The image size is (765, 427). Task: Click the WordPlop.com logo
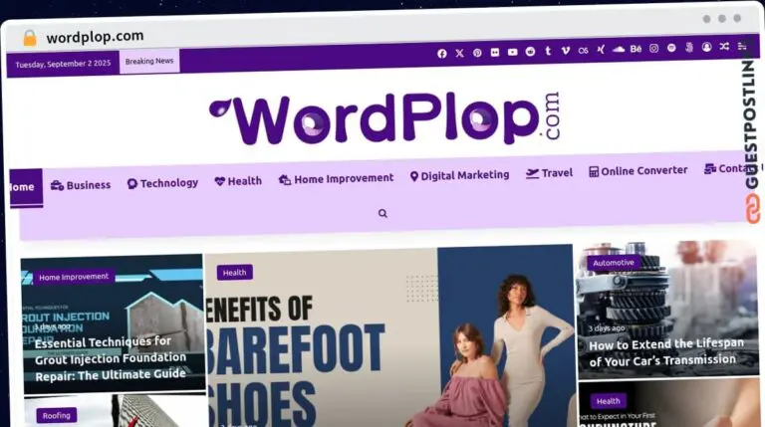tap(384, 118)
